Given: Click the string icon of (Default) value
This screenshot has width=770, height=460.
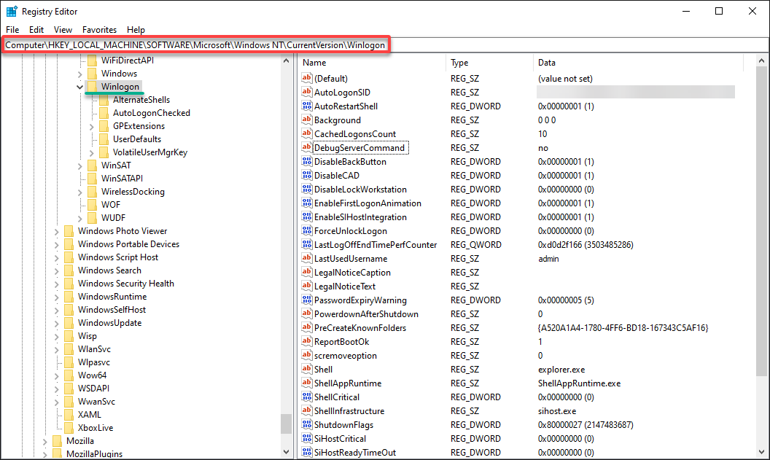Looking at the screenshot, I should pos(307,78).
